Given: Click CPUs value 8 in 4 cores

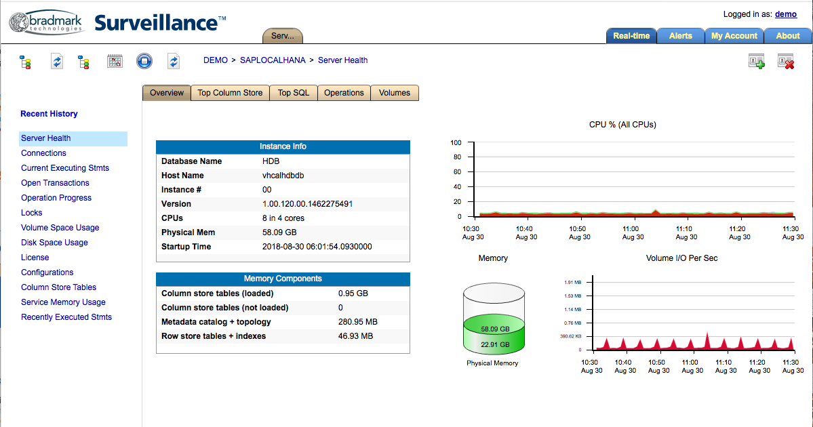Looking at the screenshot, I should point(283,218).
